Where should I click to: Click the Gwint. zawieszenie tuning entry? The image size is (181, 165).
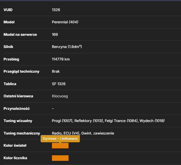[x=98, y=133]
